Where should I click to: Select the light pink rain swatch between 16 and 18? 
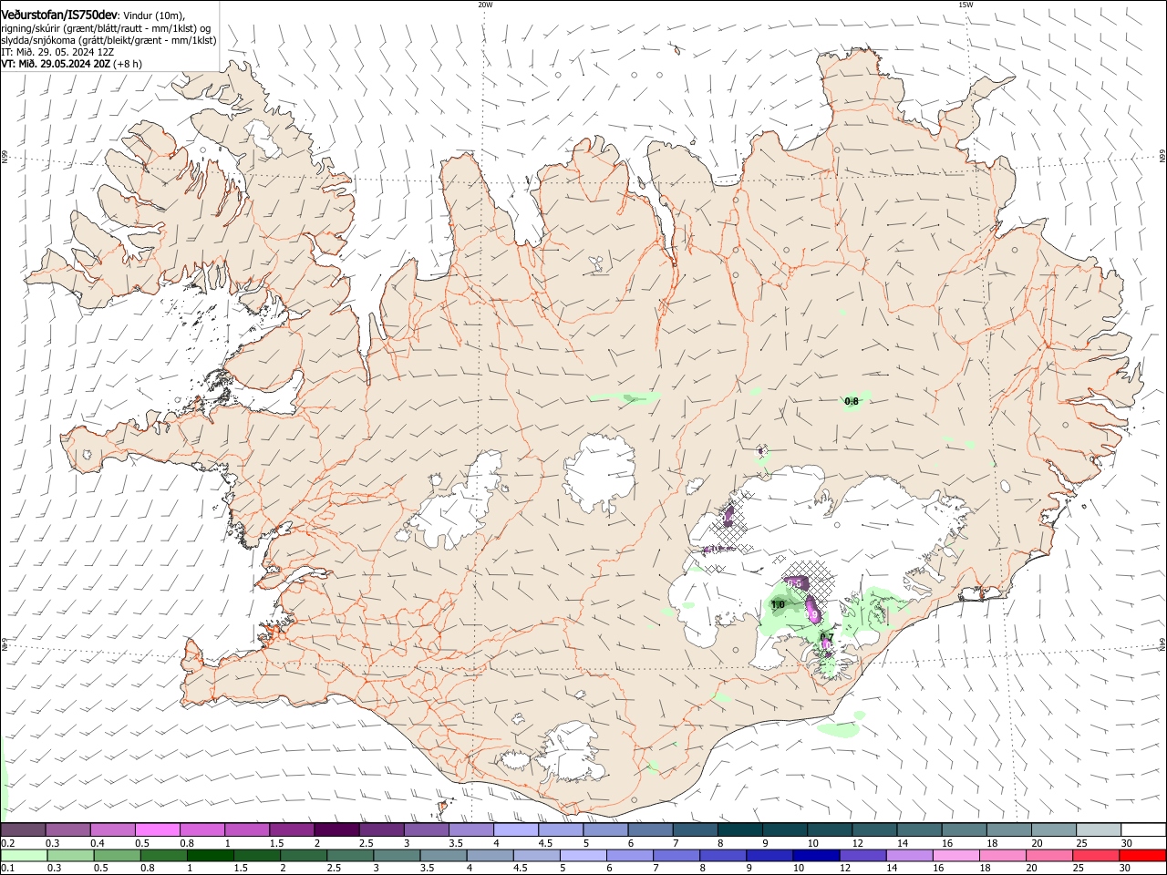click(955, 856)
